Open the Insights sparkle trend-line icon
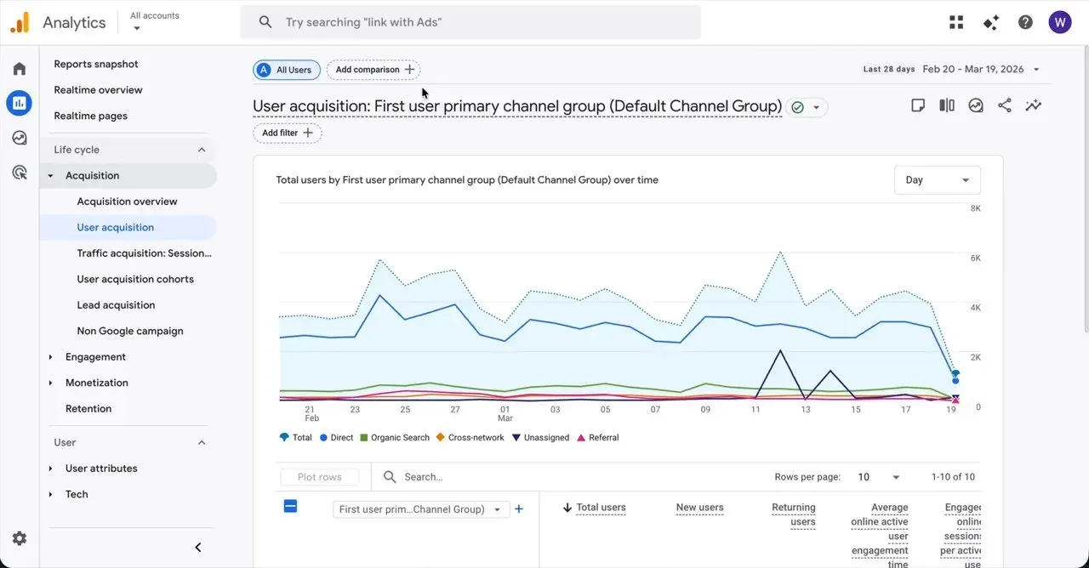This screenshot has width=1089, height=568. [x=1034, y=105]
